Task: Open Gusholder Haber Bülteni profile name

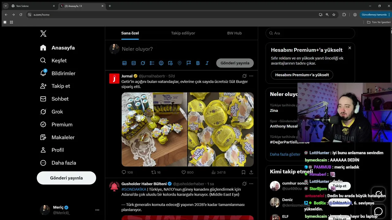Action: (144, 184)
